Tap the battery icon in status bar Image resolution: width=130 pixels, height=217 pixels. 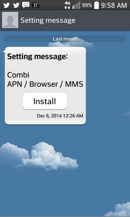[x=97, y=5]
